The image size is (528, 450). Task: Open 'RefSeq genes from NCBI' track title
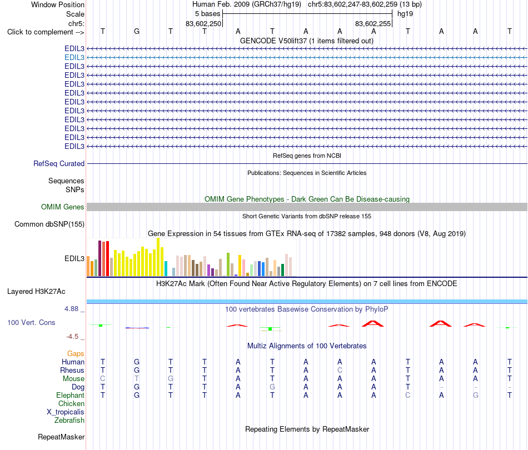(307, 156)
